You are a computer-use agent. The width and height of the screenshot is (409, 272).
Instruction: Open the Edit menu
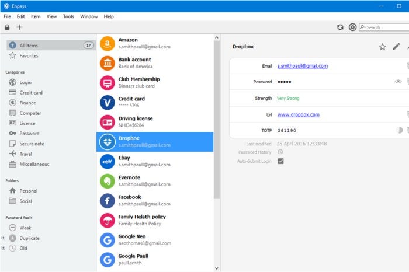pos(21,16)
